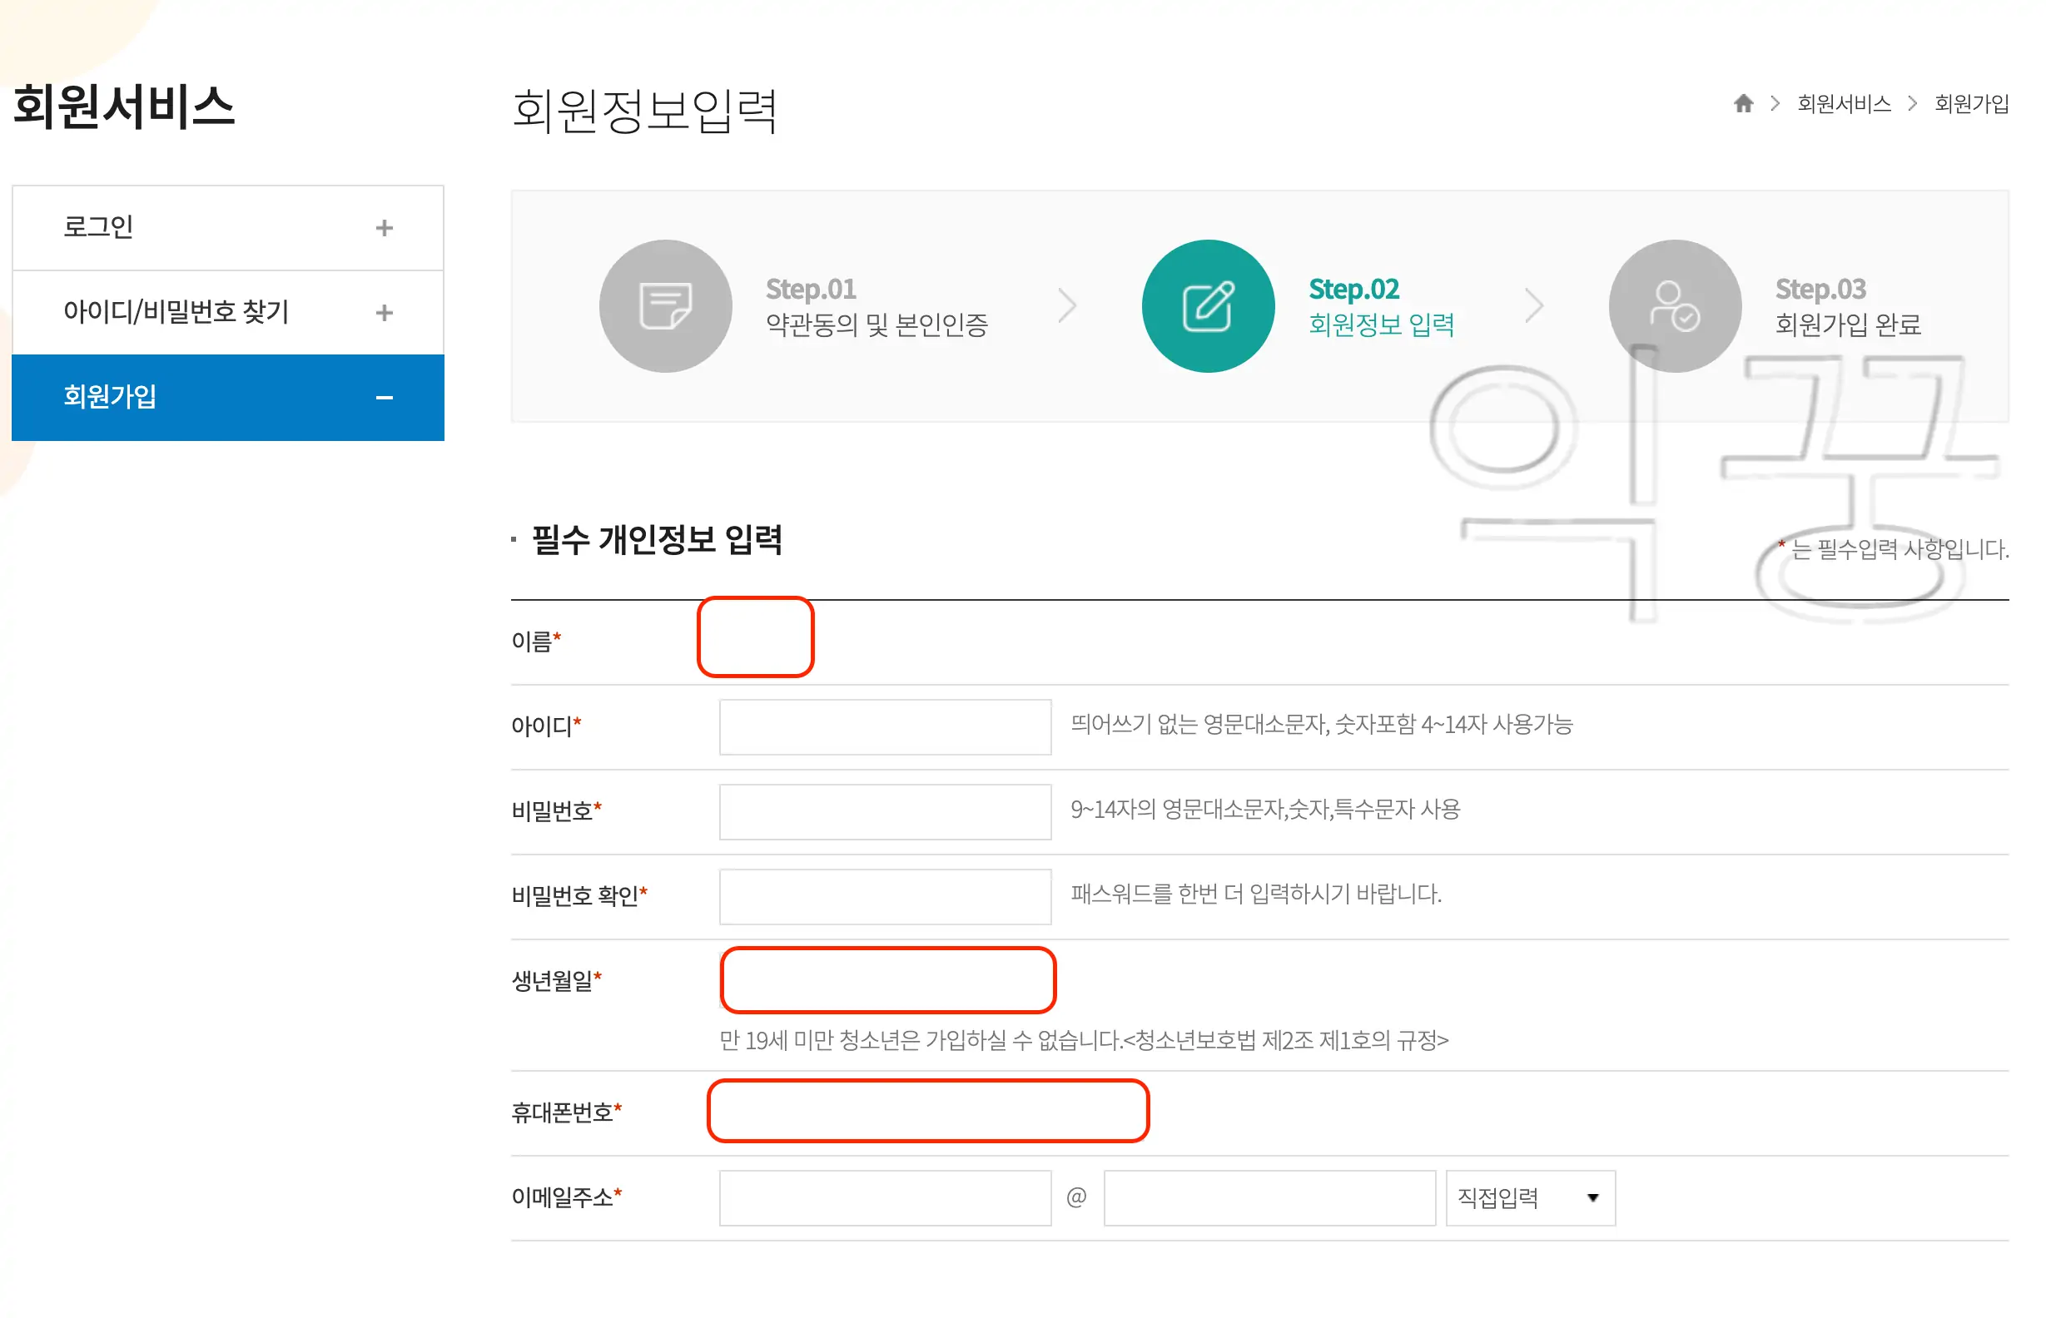Click the email ID input before @
The image size is (2046, 1318).
(x=884, y=1197)
